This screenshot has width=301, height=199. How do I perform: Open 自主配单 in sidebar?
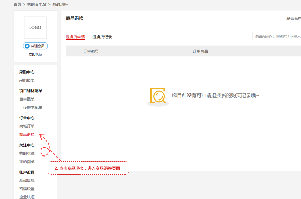coord(27,99)
